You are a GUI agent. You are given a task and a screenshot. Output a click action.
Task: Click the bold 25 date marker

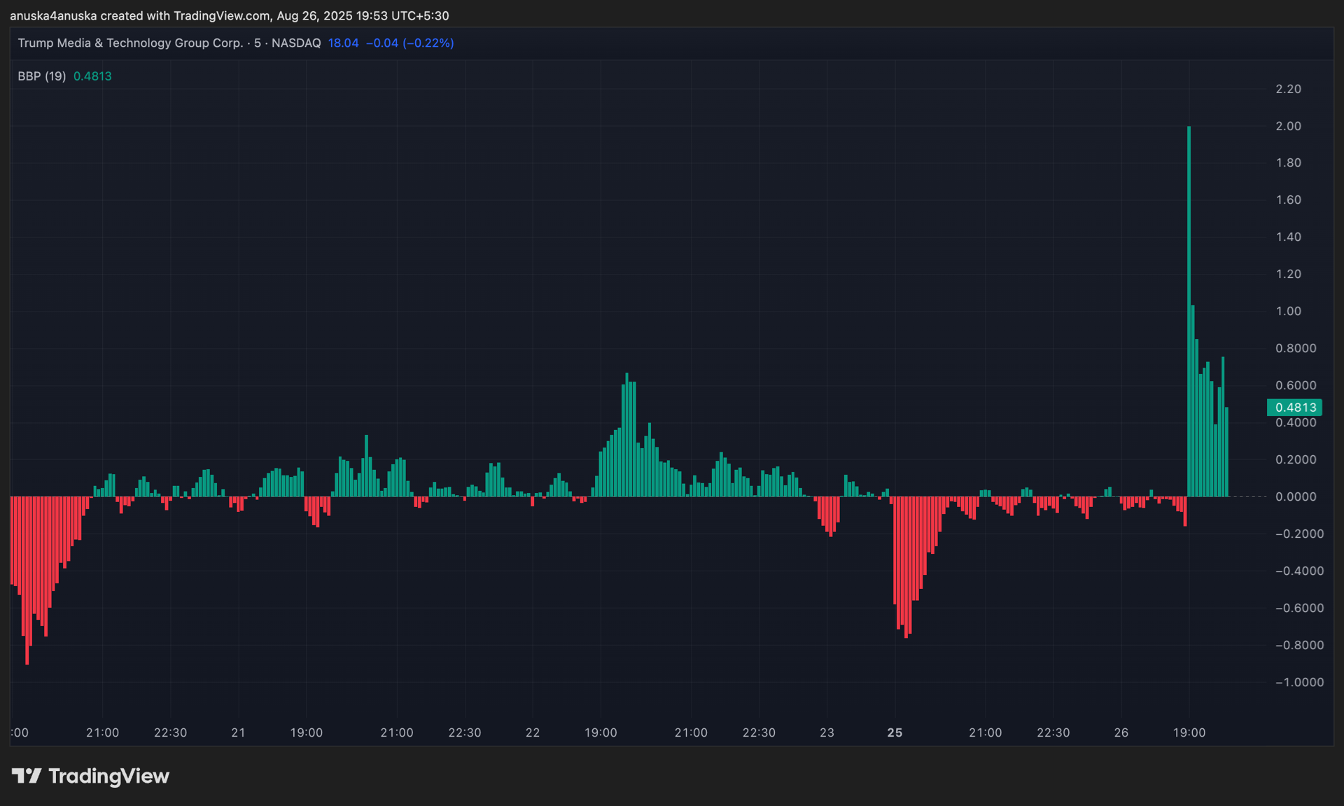click(895, 732)
